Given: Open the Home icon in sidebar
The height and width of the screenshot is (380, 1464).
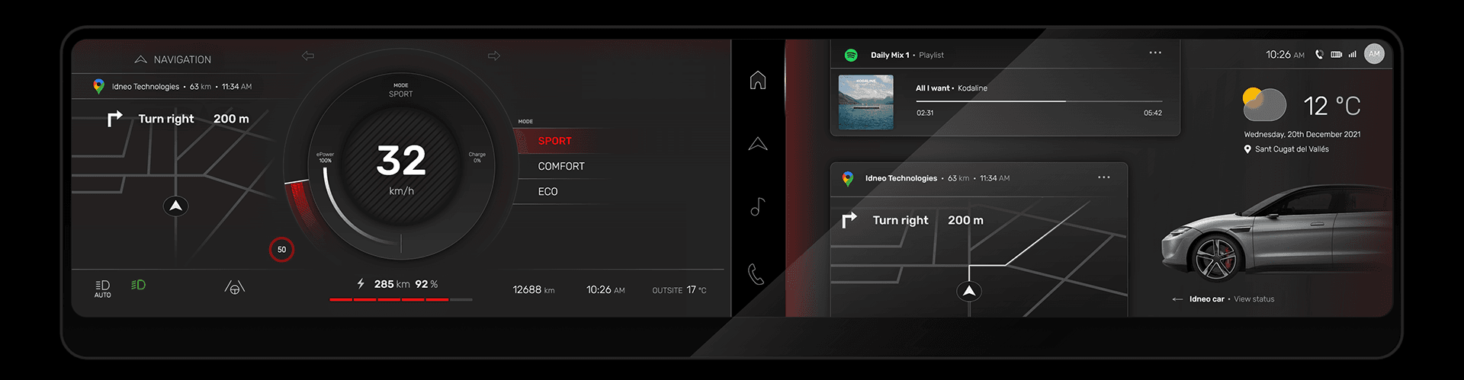Looking at the screenshot, I should (757, 80).
